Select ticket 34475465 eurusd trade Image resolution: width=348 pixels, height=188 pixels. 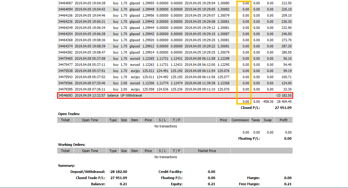pyautogui.click(x=65, y=58)
